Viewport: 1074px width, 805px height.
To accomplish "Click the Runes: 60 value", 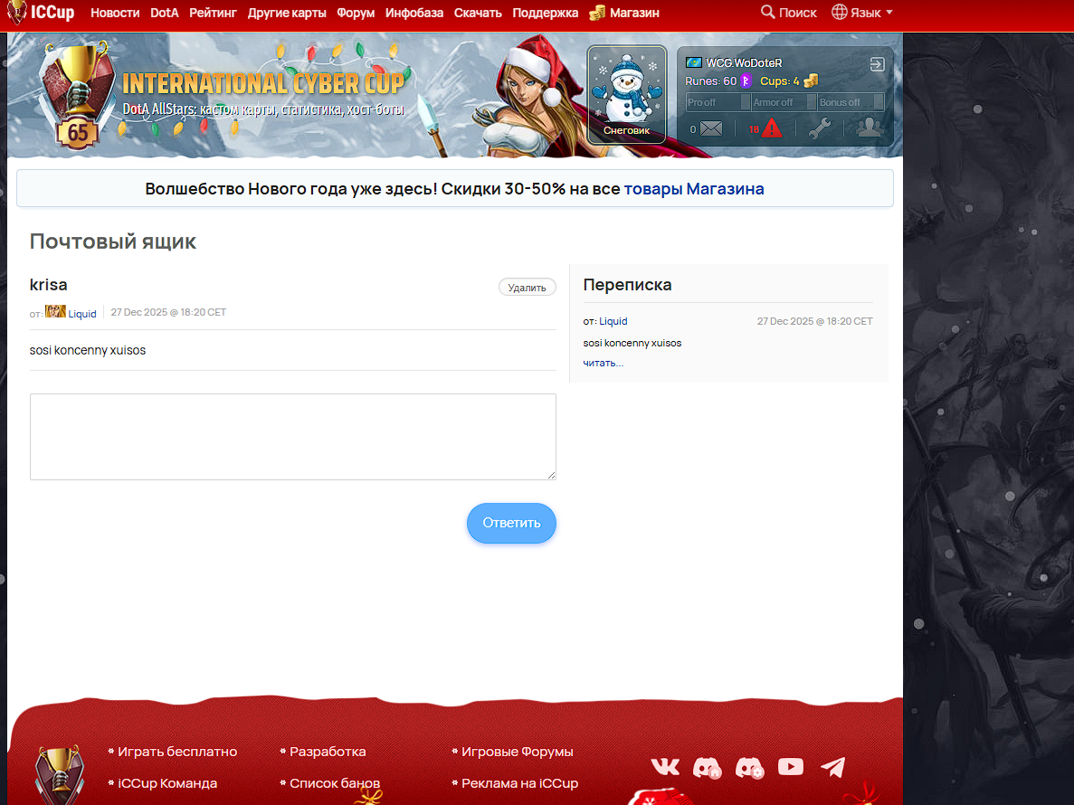I will (711, 80).
